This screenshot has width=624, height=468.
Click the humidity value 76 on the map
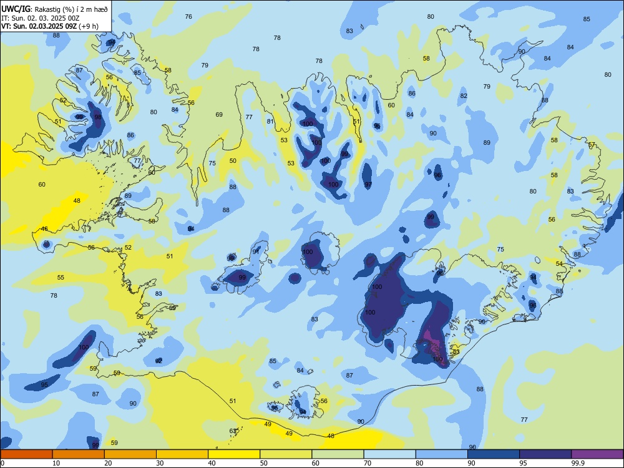click(x=188, y=16)
